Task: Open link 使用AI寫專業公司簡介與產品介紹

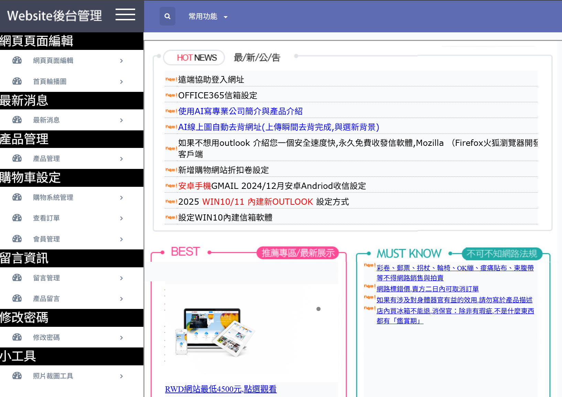Action: click(x=240, y=111)
